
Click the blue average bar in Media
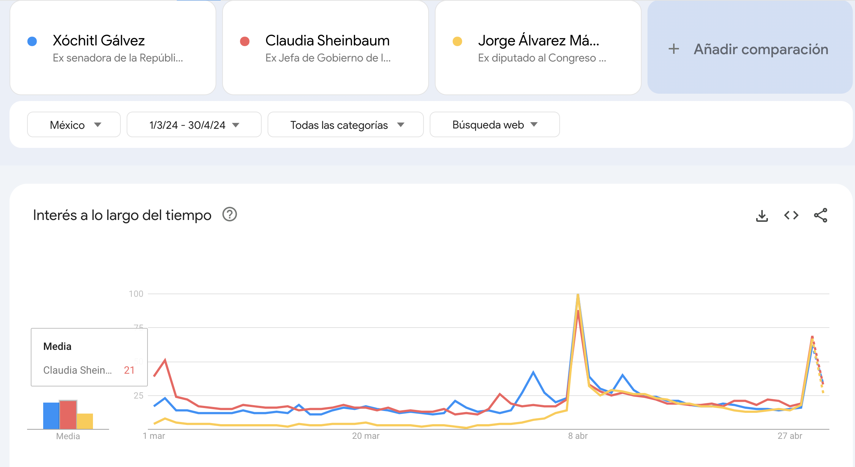click(51, 416)
